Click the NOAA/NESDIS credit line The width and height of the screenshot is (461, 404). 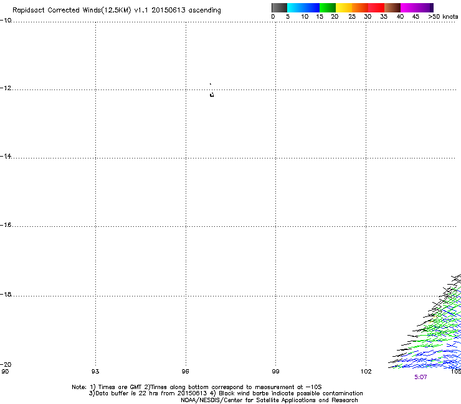pos(269,400)
